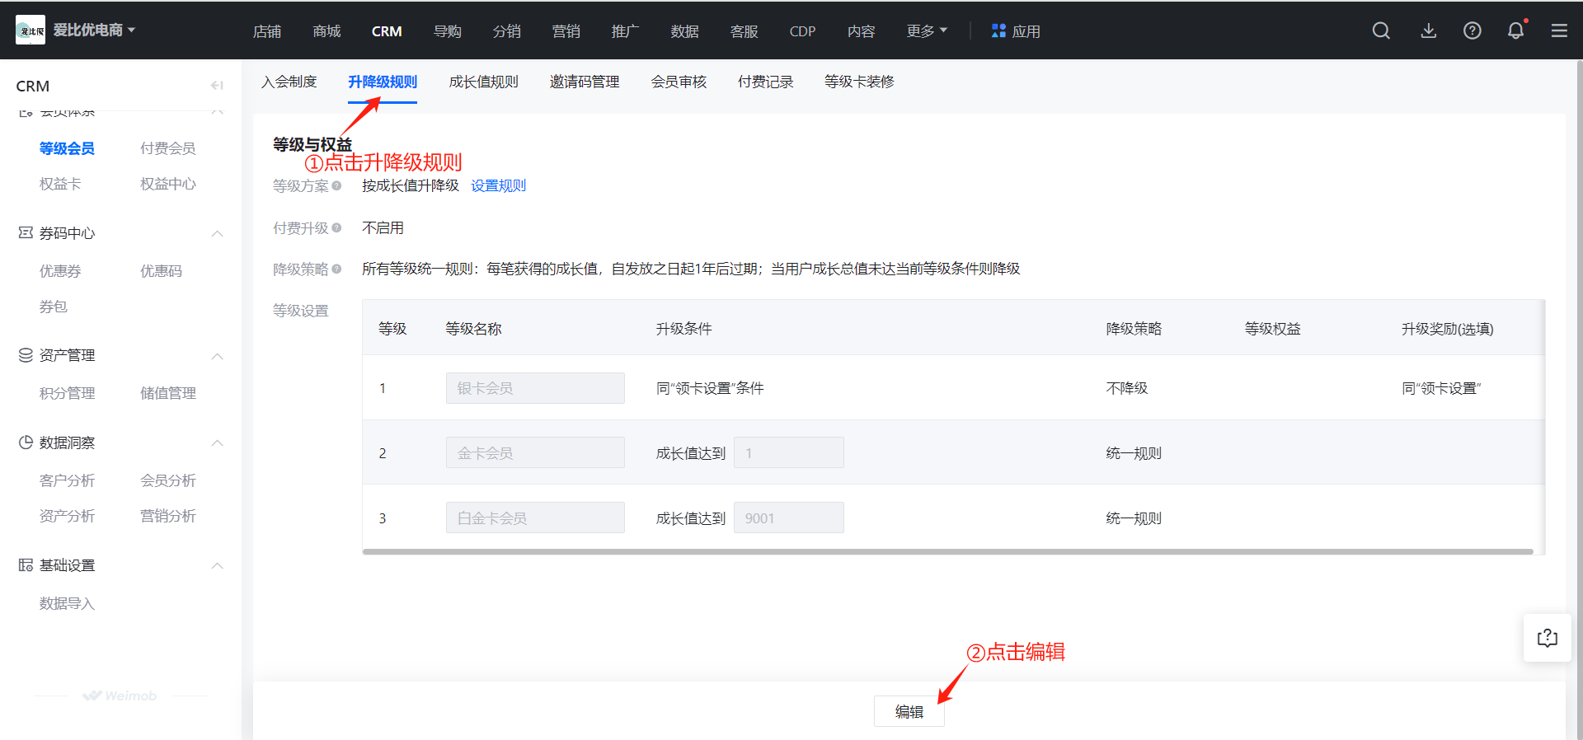The image size is (1583, 740).
Task: Collapse the 资产管理 section
Action: coord(218,356)
